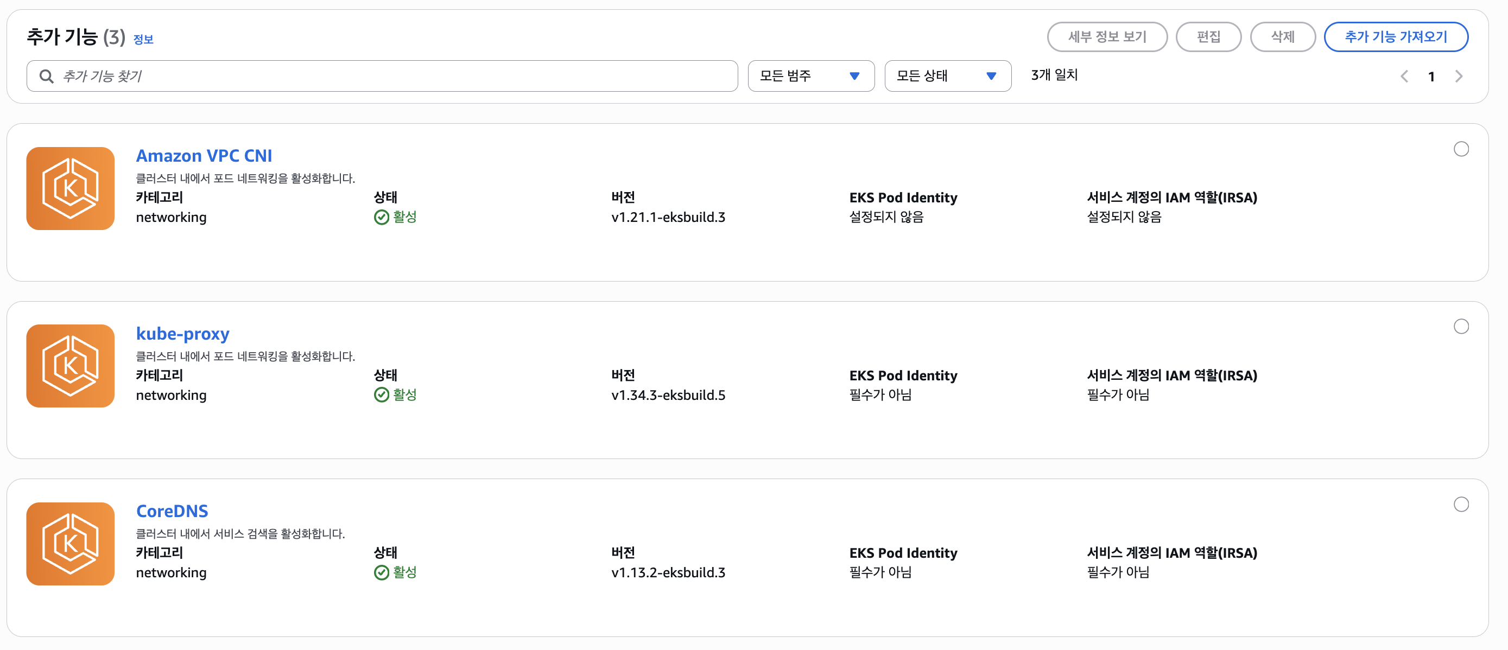This screenshot has width=1508, height=650.
Task: Click the active status checkmark for kube-proxy
Action: point(381,395)
